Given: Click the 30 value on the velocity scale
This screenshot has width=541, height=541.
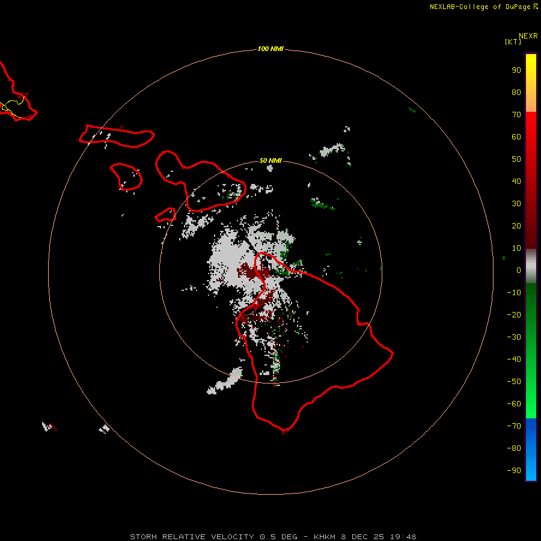Looking at the screenshot, I should [516, 204].
